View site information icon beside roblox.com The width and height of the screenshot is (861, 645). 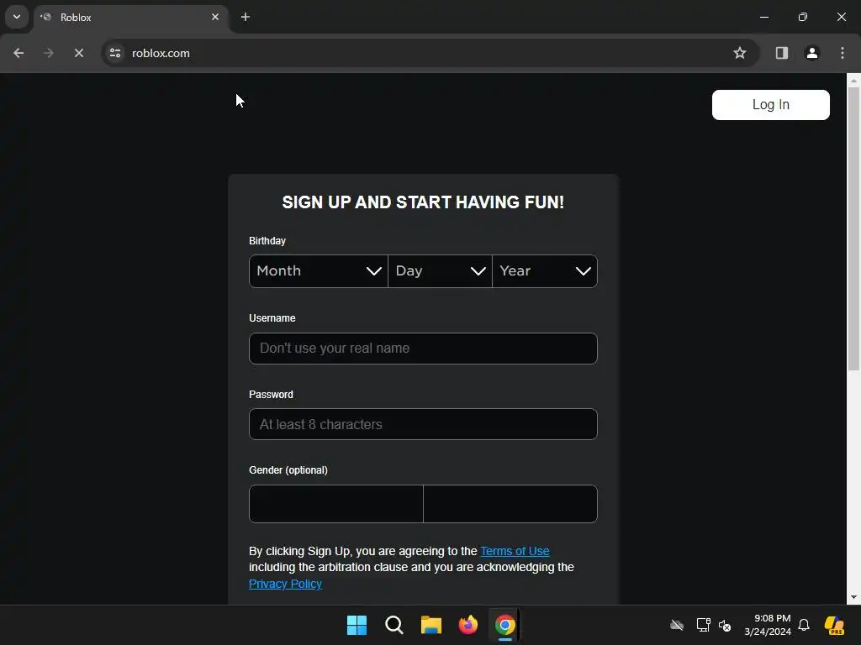tap(115, 53)
